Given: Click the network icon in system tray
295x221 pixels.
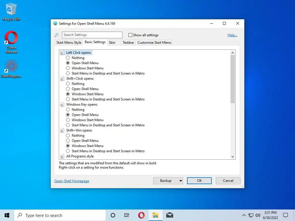Looking at the screenshot, I should [x=251, y=215].
